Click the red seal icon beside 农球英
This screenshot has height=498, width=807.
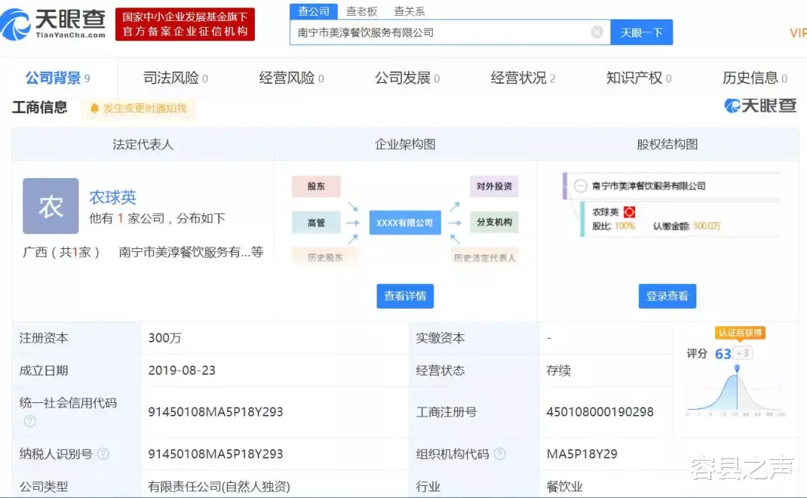click(628, 213)
